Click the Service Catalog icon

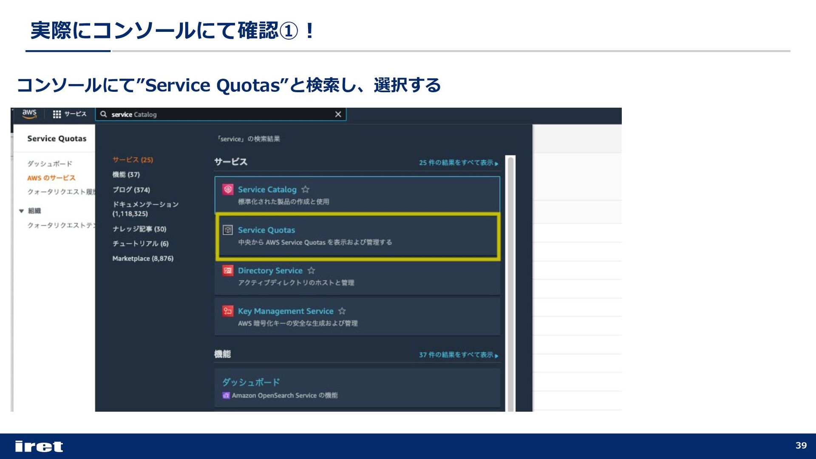(228, 189)
